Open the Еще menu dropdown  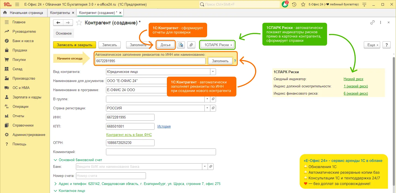point(372,45)
